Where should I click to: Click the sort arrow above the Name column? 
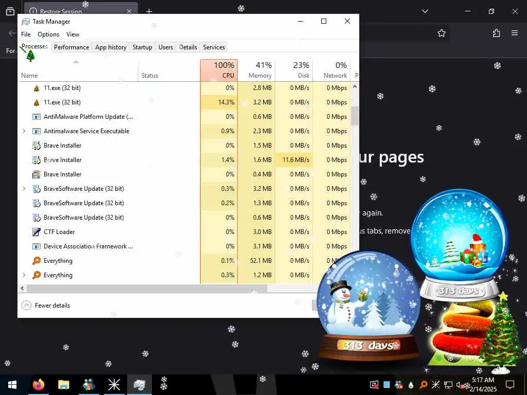point(76,62)
